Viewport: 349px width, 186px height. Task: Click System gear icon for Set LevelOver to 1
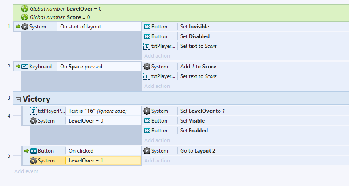147,111
